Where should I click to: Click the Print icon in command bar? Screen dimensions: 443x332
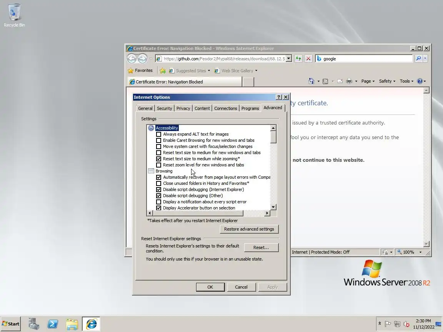pos(349,81)
